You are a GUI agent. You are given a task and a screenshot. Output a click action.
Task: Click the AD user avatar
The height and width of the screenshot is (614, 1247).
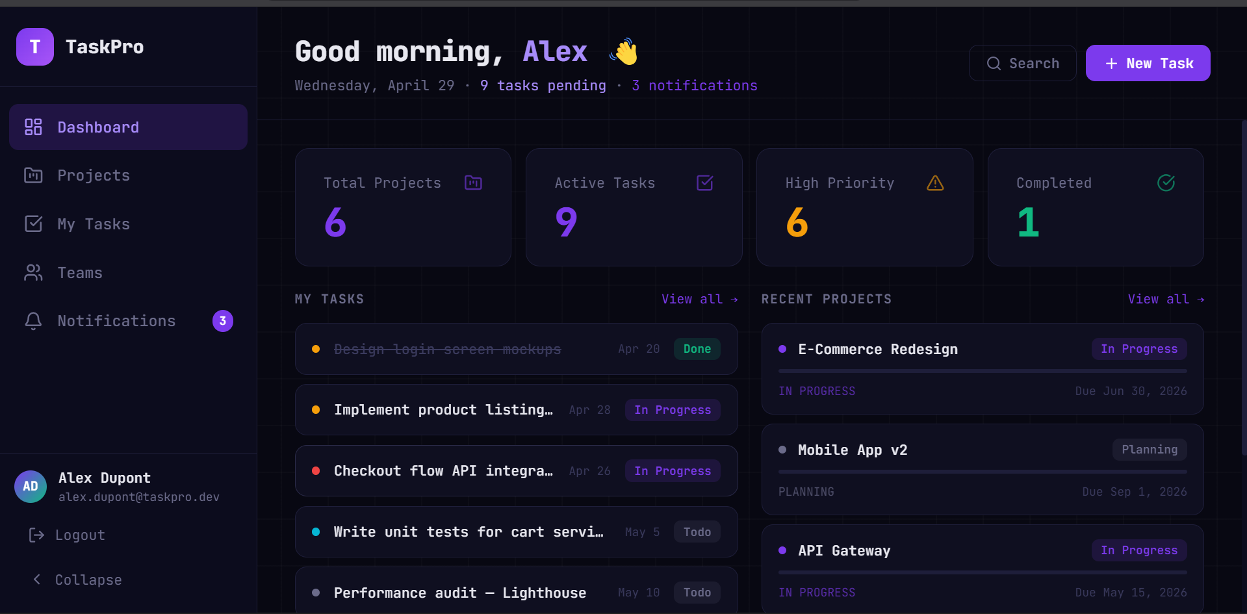point(31,487)
